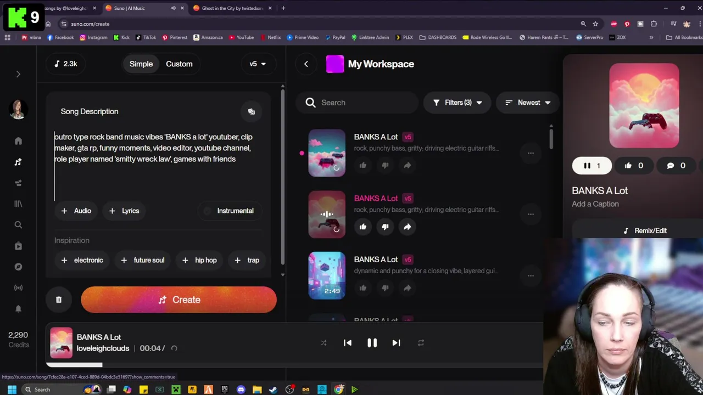Open comments in details panel
The height and width of the screenshot is (395, 703).
click(x=676, y=166)
